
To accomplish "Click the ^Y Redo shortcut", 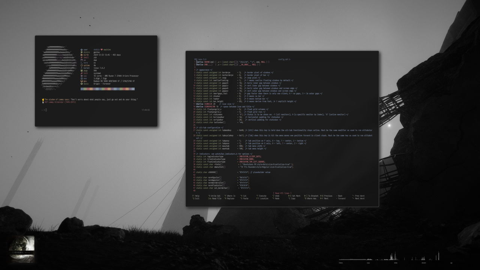I will pos(276,198).
